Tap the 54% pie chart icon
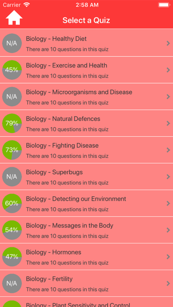 [x=12, y=230]
